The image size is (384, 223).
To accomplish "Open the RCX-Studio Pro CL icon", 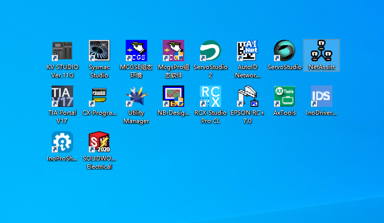I will tap(210, 96).
